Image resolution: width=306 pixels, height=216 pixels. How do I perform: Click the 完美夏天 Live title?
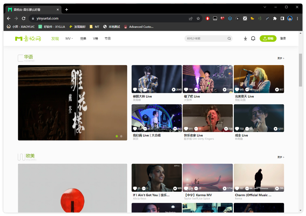click(244, 96)
